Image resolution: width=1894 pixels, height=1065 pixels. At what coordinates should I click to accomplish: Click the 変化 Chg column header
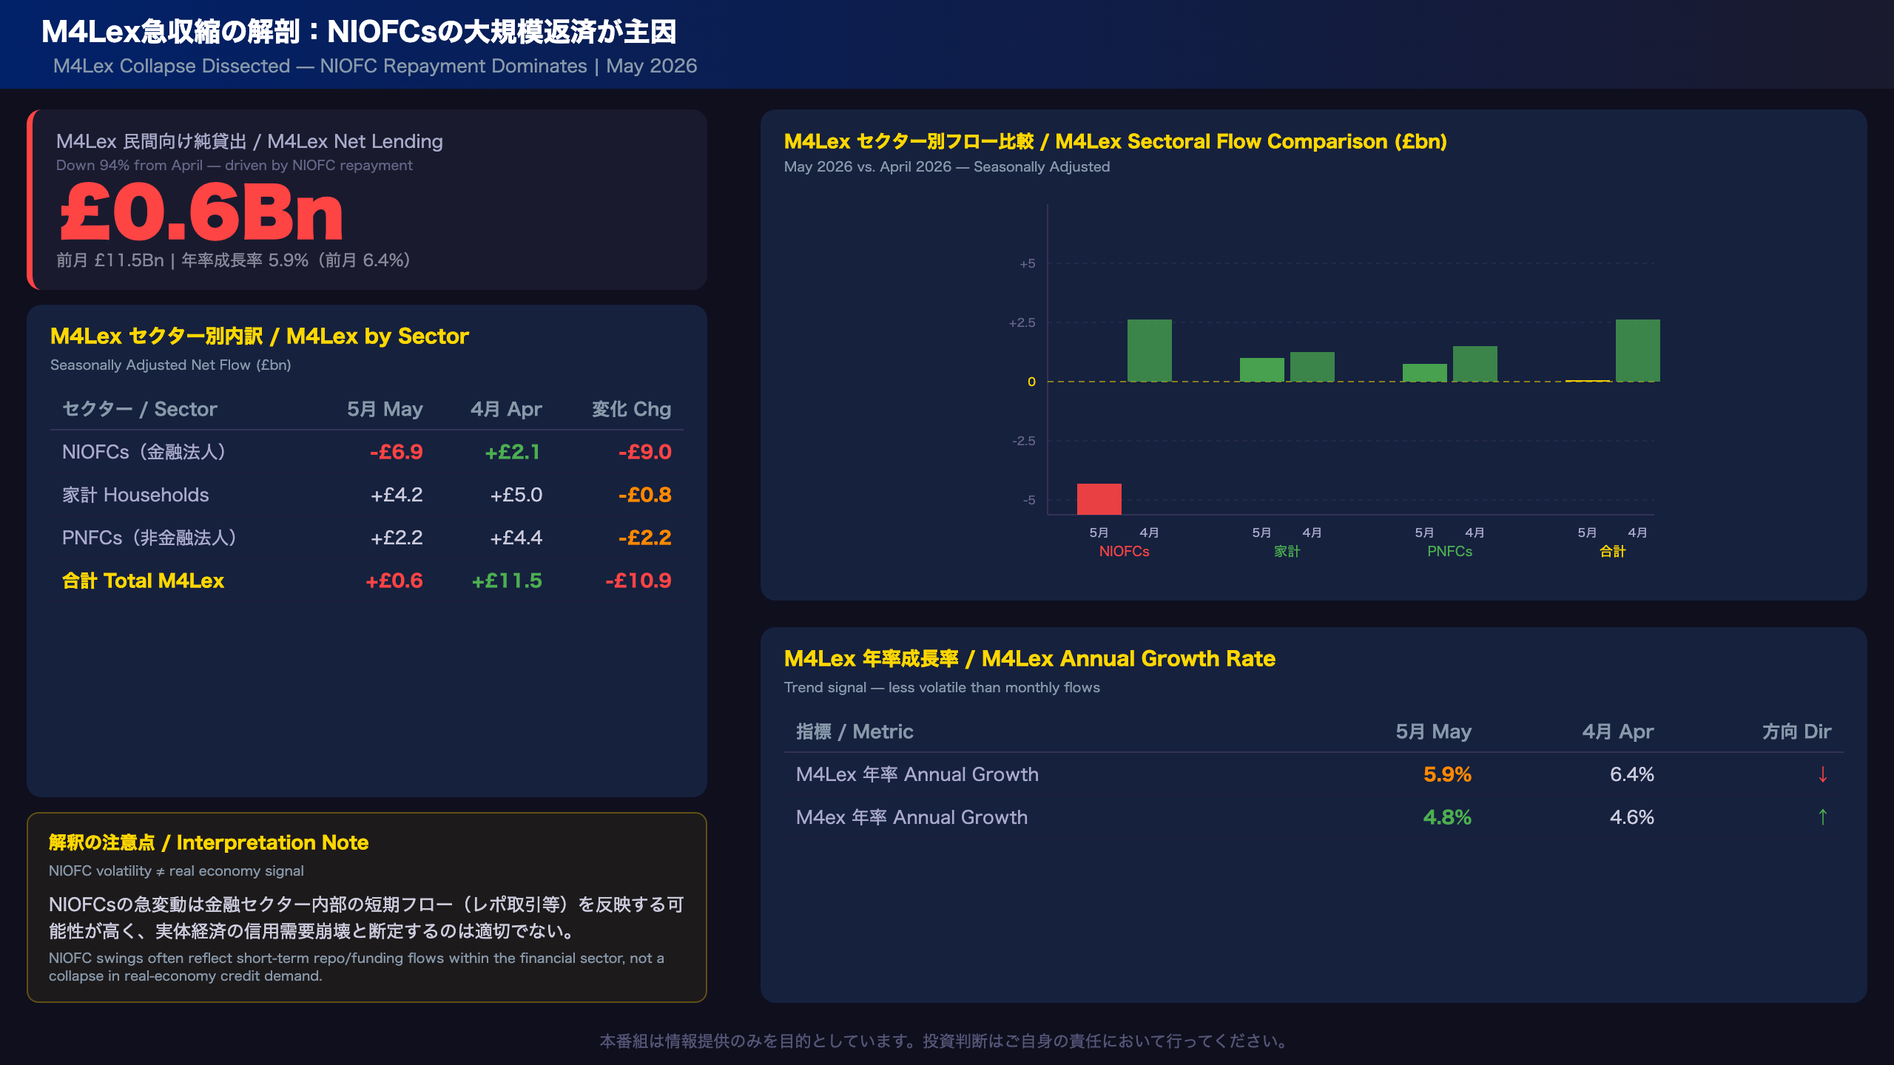(631, 409)
